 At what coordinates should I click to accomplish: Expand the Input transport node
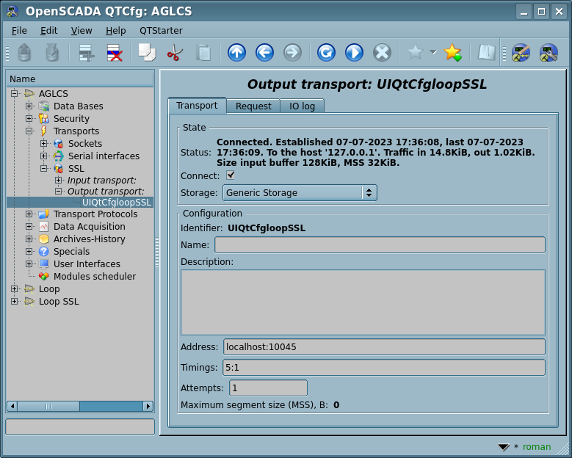(x=58, y=180)
